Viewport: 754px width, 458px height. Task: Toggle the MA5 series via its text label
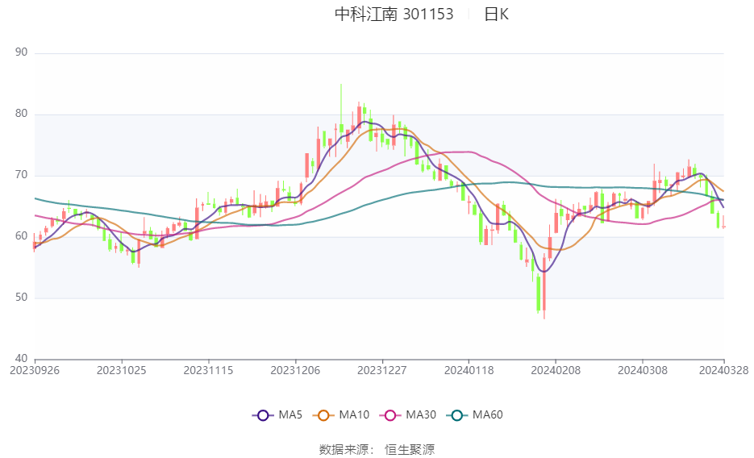[290, 415]
